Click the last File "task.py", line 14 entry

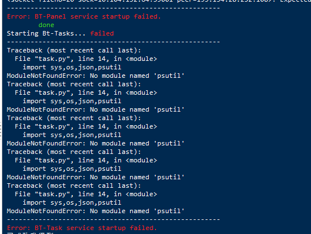point(86,194)
